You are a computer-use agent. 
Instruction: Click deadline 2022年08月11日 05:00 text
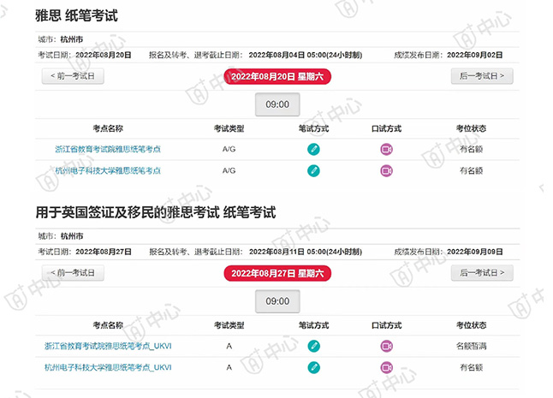click(306, 252)
